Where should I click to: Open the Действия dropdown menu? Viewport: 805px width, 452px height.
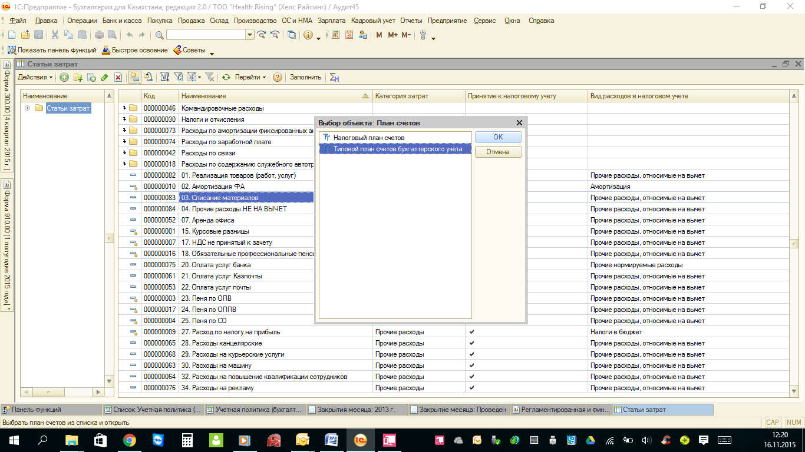click(x=35, y=77)
